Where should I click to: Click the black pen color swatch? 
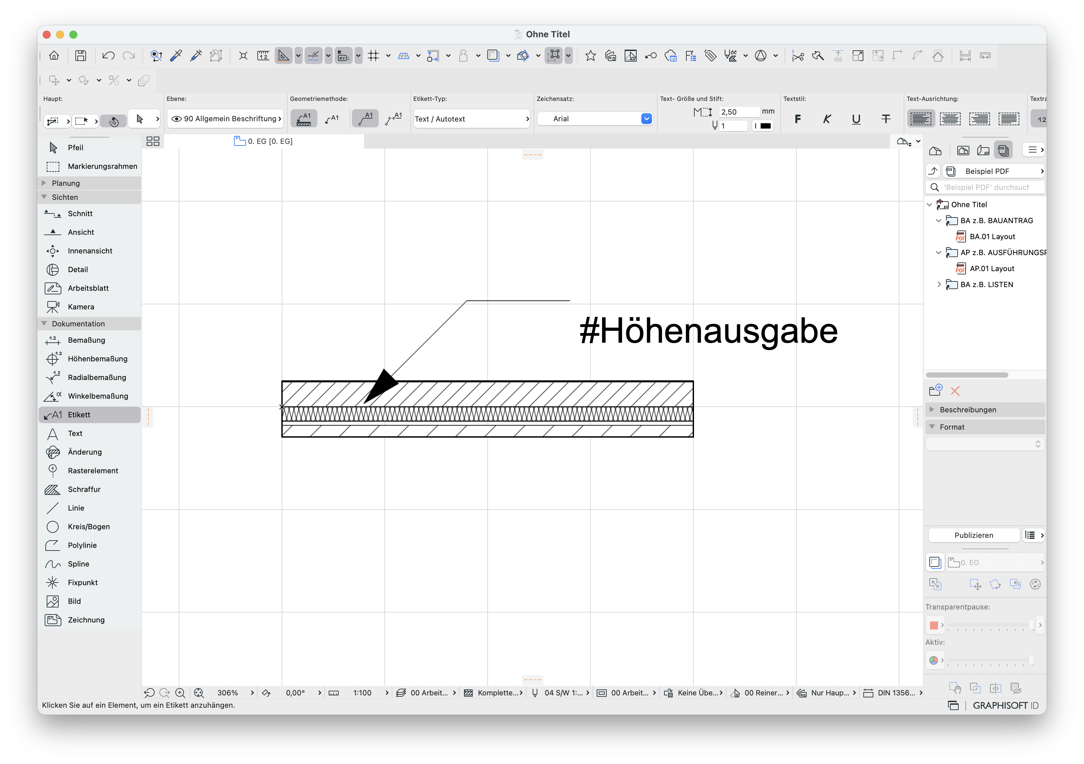(765, 126)
